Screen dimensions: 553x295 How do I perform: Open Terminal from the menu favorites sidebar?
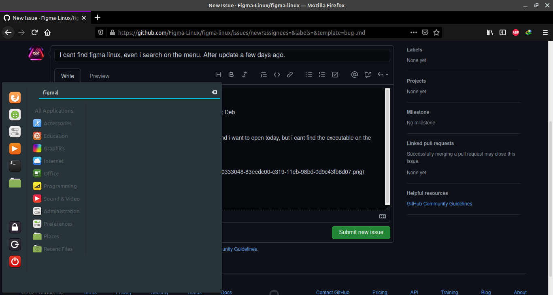(x=15, y=165)
